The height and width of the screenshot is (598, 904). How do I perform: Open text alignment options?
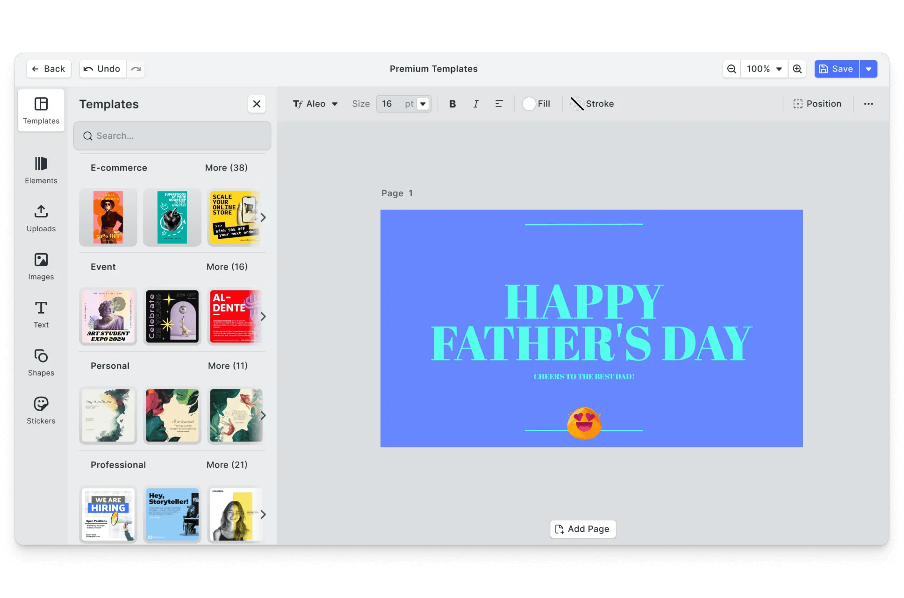point(499,104)
